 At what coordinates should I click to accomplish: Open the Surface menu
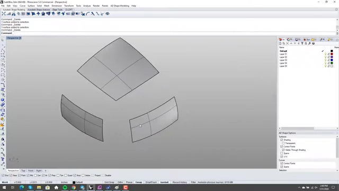[x=31, y=6]
